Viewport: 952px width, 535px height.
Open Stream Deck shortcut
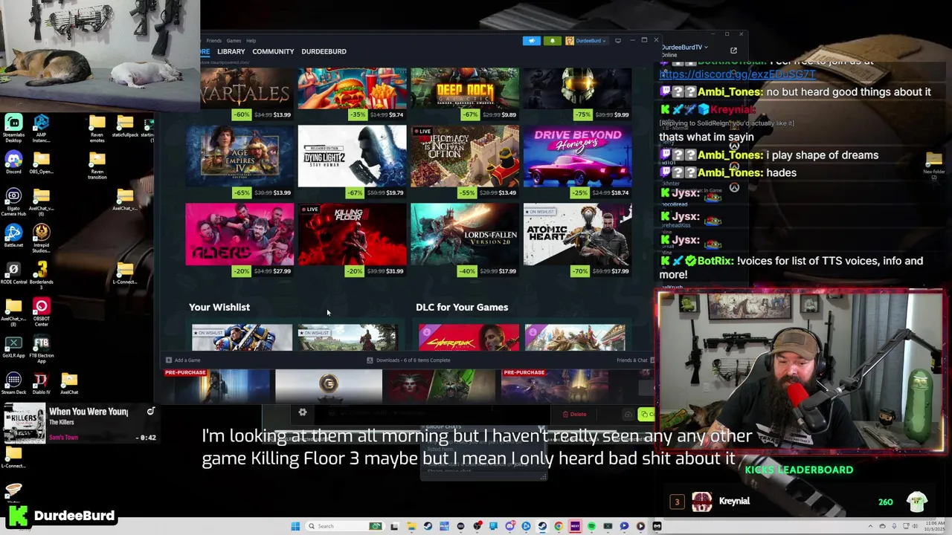click(x=13, y=384)
